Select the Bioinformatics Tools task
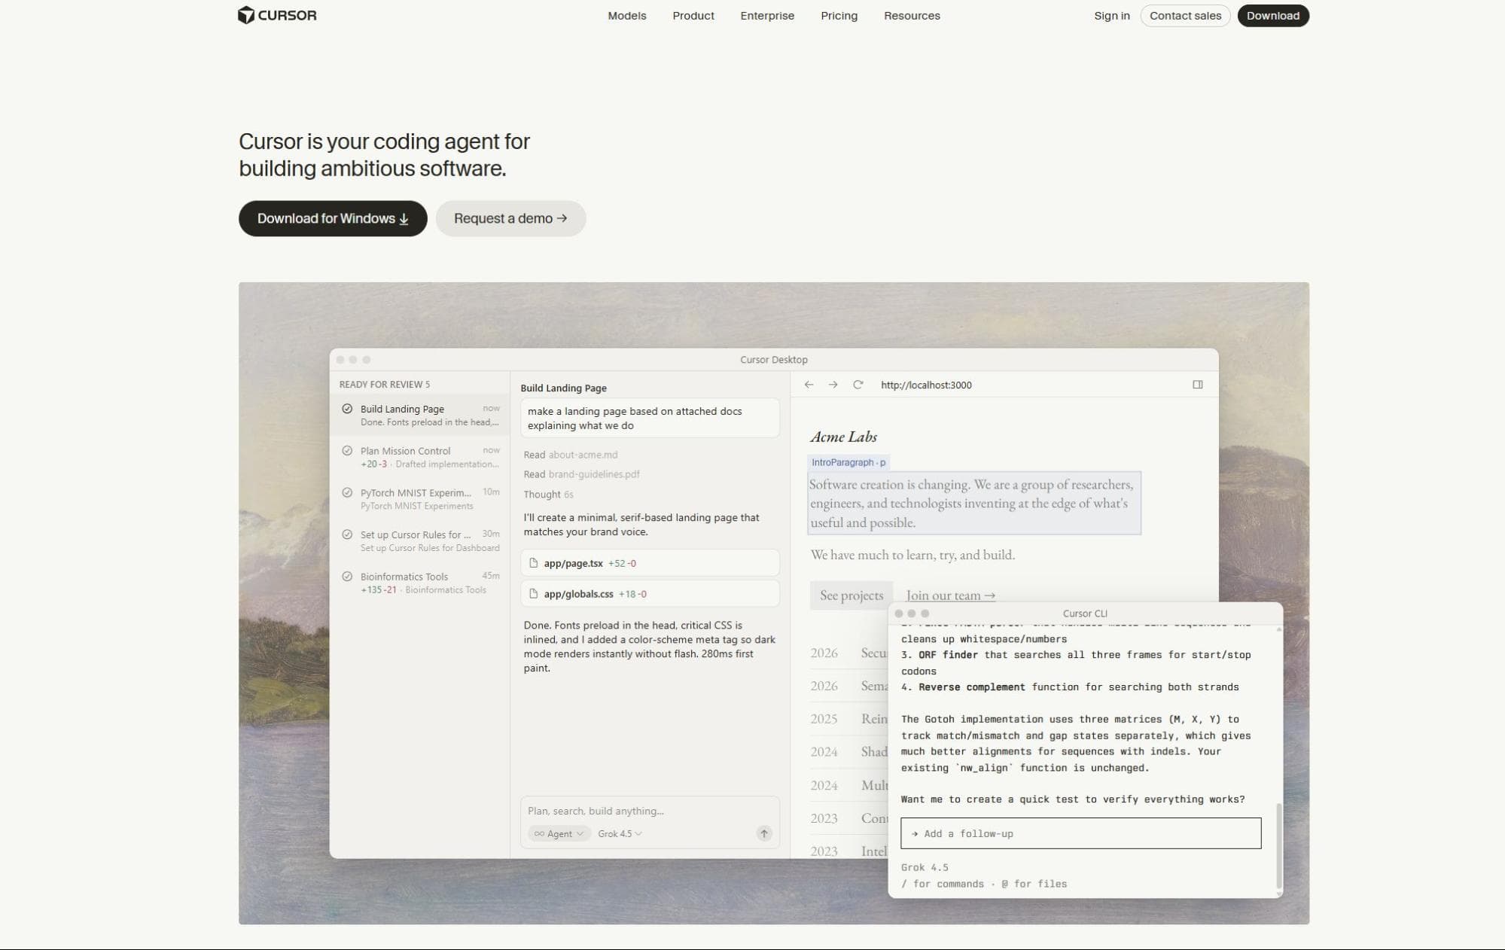Viewport: 1505px width, 950px height. click(420, 583)
